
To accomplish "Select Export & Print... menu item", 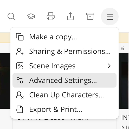I will [x=64, y=109].
